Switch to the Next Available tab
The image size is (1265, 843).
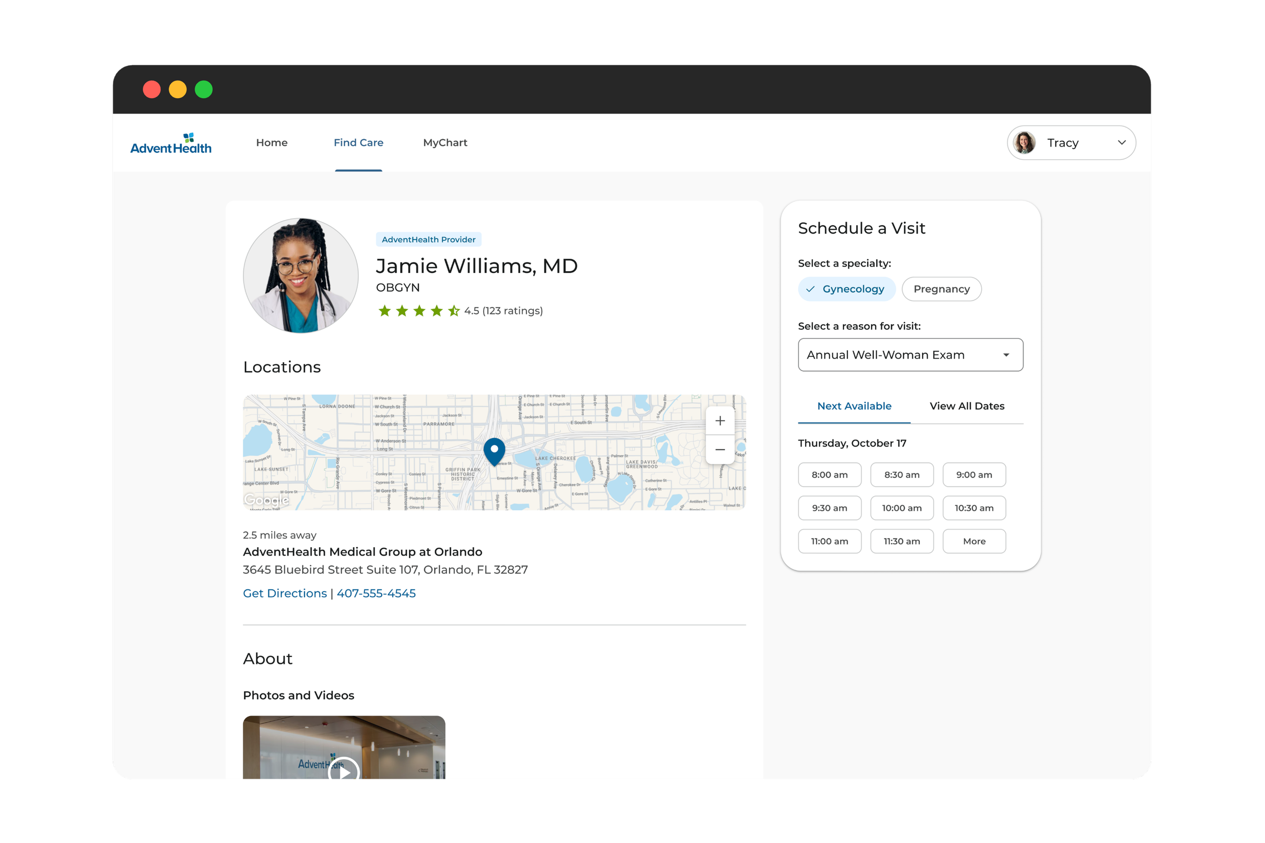854,407
